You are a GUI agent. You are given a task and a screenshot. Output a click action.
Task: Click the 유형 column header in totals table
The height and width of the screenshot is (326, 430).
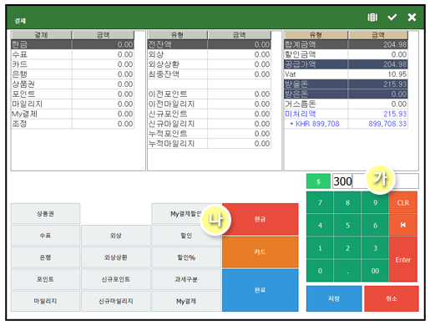(316, 35)
